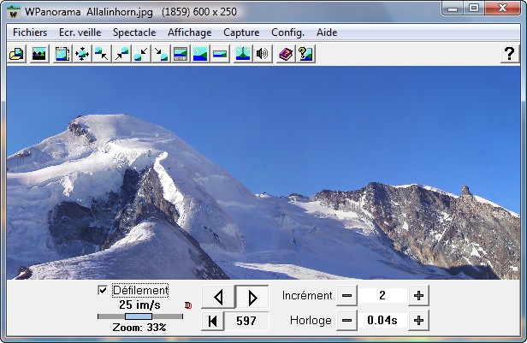Toggle sound with the speaker icon
The width and height of the screenshot is (527, 343).
click(262, 54)
